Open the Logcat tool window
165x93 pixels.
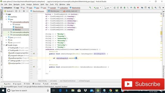(17, 84)
